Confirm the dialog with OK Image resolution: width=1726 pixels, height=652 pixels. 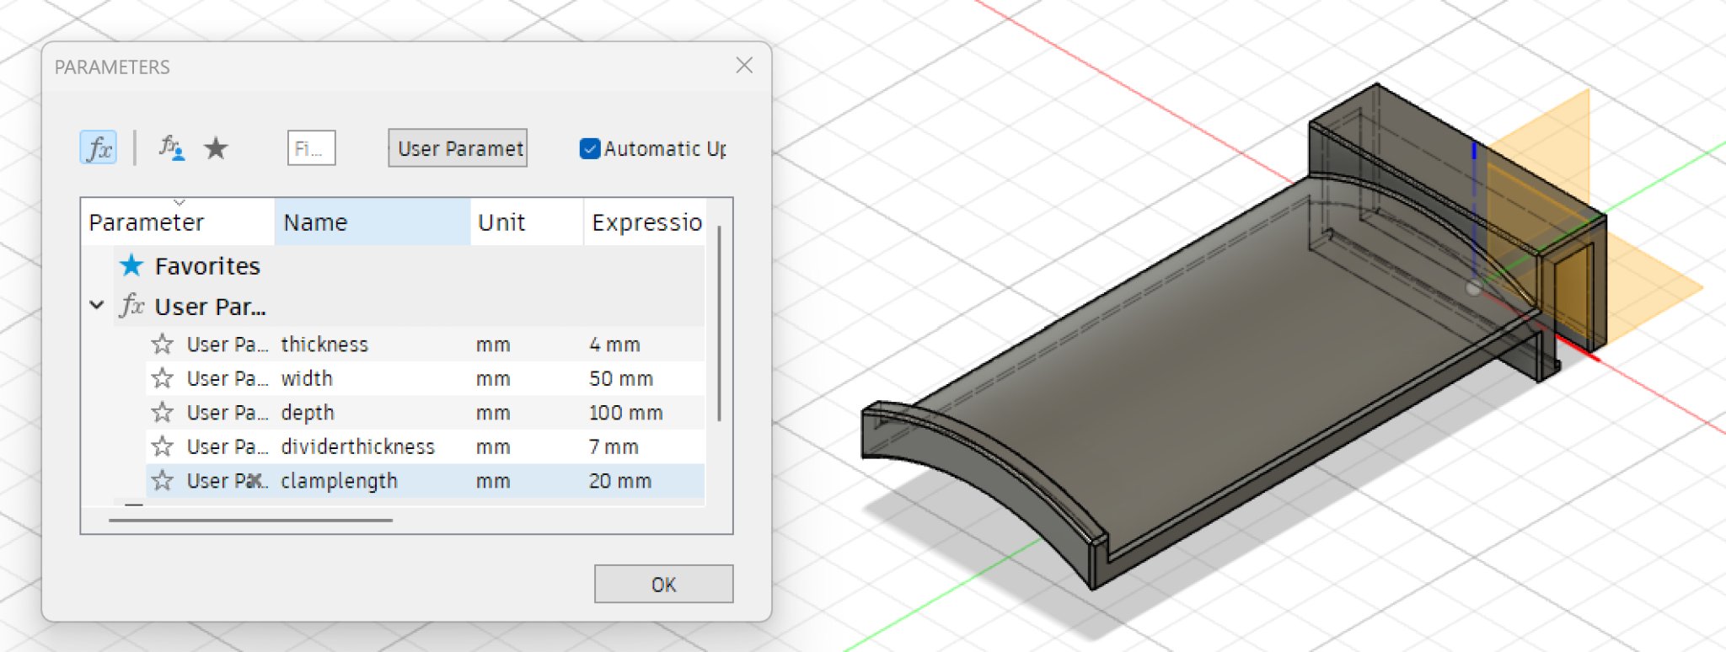[663, 584]
